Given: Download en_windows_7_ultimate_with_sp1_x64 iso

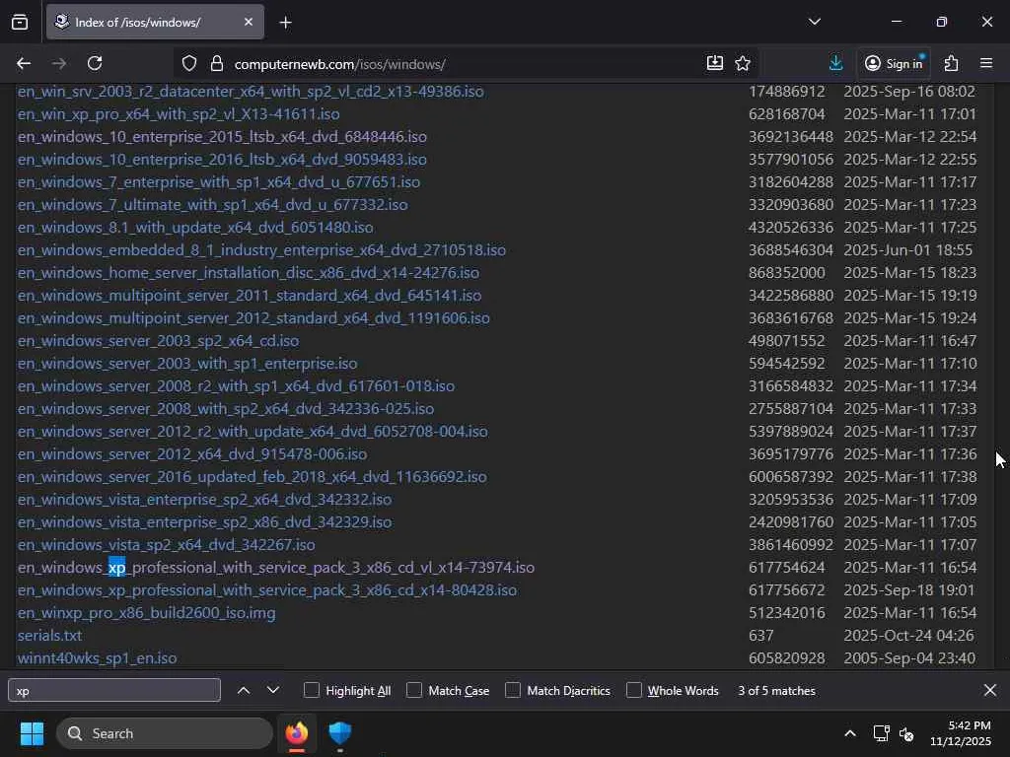Looking at the screenshot, I should (213, 205).
